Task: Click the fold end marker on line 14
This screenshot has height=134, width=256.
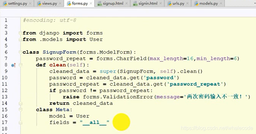Action: (20, 103)
